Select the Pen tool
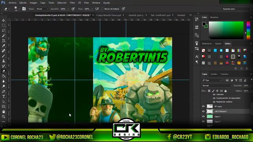This screenshot has width=253, height=142. click(x=4, y=92)
